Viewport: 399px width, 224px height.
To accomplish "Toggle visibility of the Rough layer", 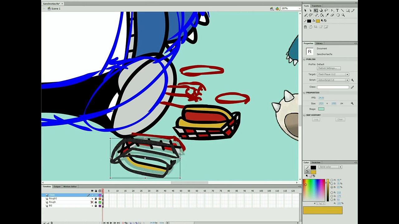I will tap(92, 202).
